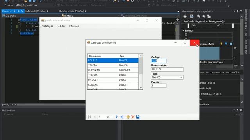
Task: Switch to the Uso de memoria tab
Action: pyautogui.click(x=215, y=72)
